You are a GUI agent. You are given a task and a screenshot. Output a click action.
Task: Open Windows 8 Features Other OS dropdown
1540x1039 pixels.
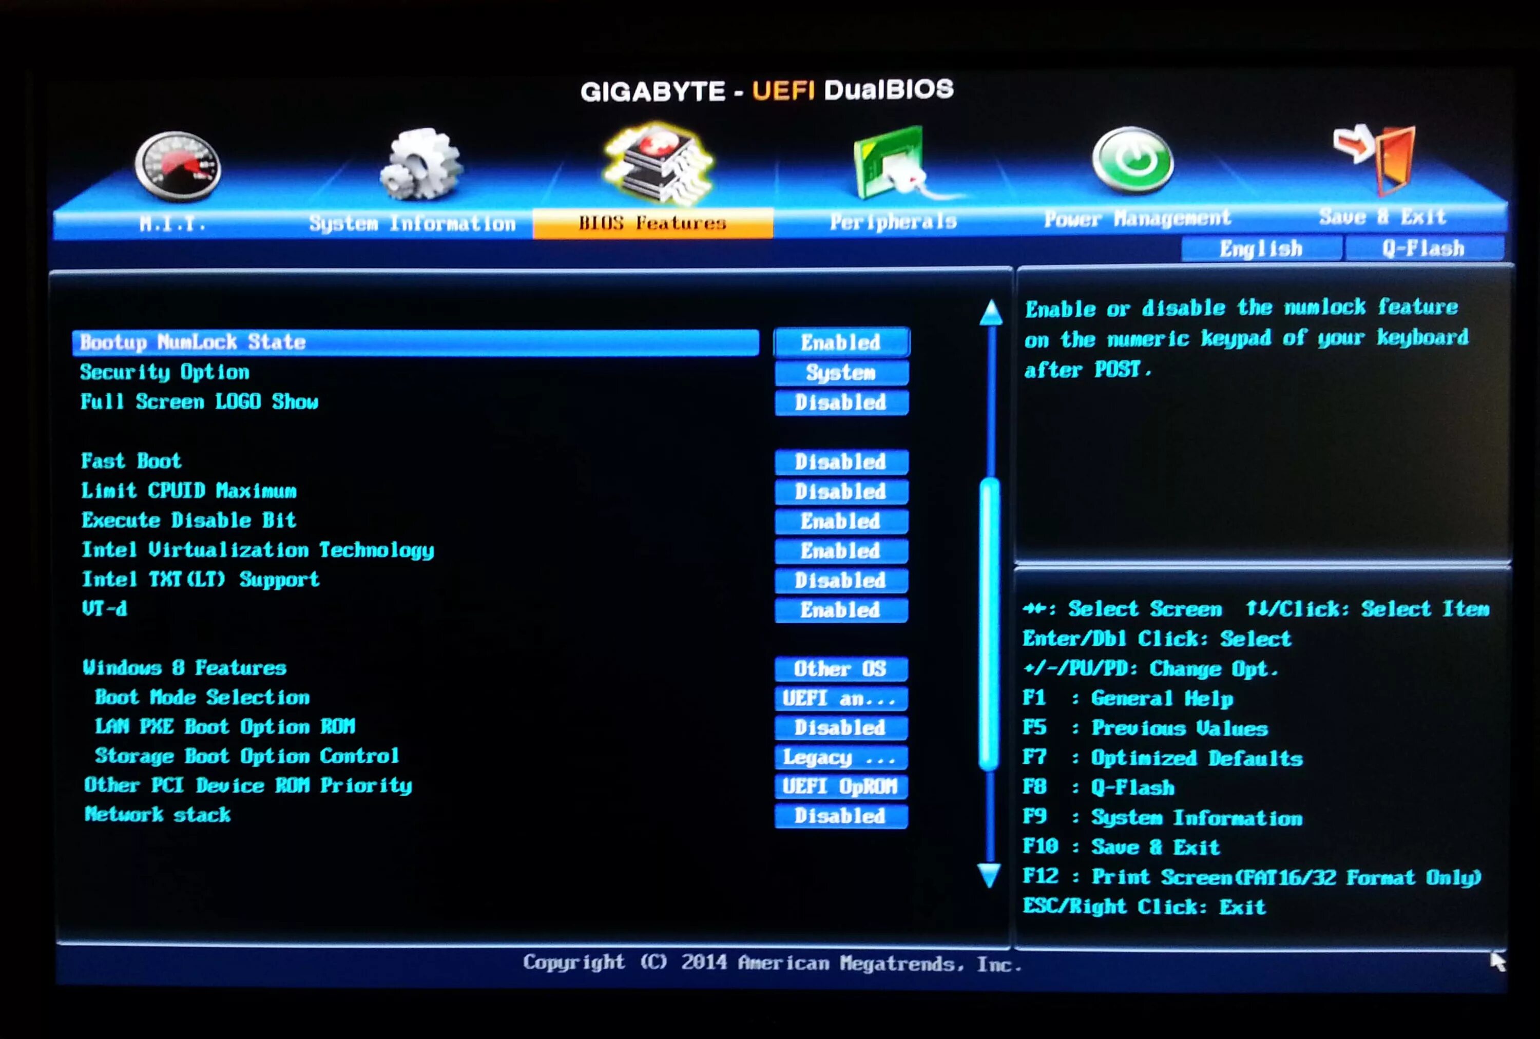click(x=841, y=669)
